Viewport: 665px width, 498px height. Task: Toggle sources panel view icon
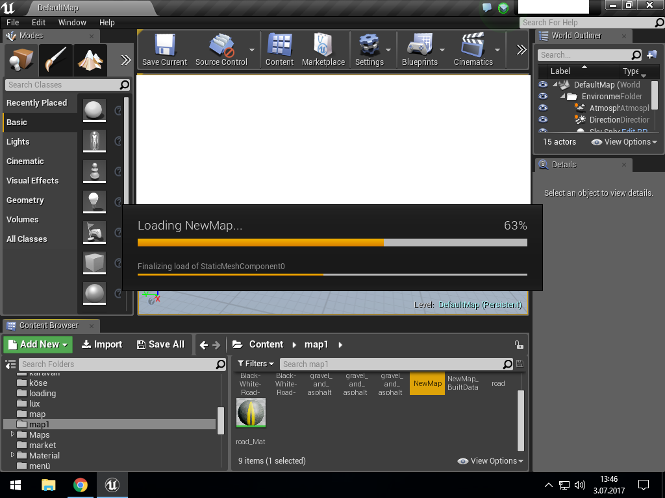click(10, 364)
